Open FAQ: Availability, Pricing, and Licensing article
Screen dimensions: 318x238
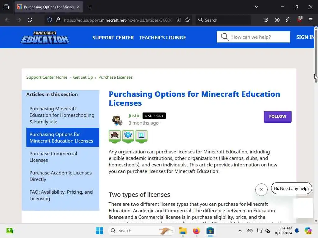point(61,195)
